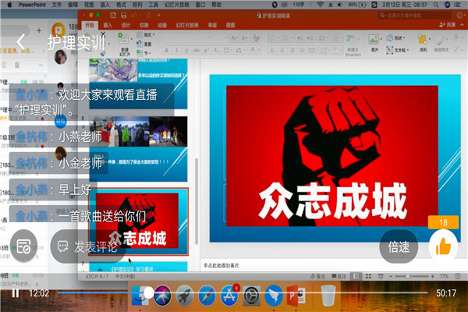Switch to slide sorter grid view
This screenshot has width=468, height=312.
(x=368, y=276)
